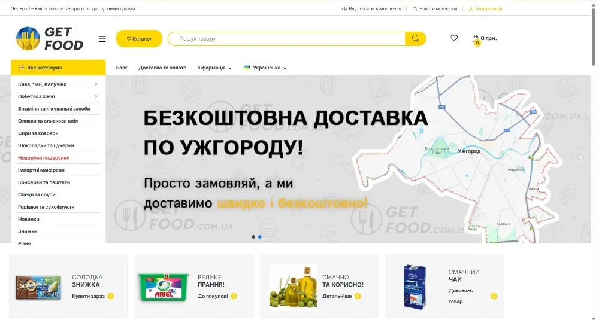This screenshot has height=320, width=599.
Task: Select Вітаміни та лікувальні засоби category
Action: click(54, 109)
